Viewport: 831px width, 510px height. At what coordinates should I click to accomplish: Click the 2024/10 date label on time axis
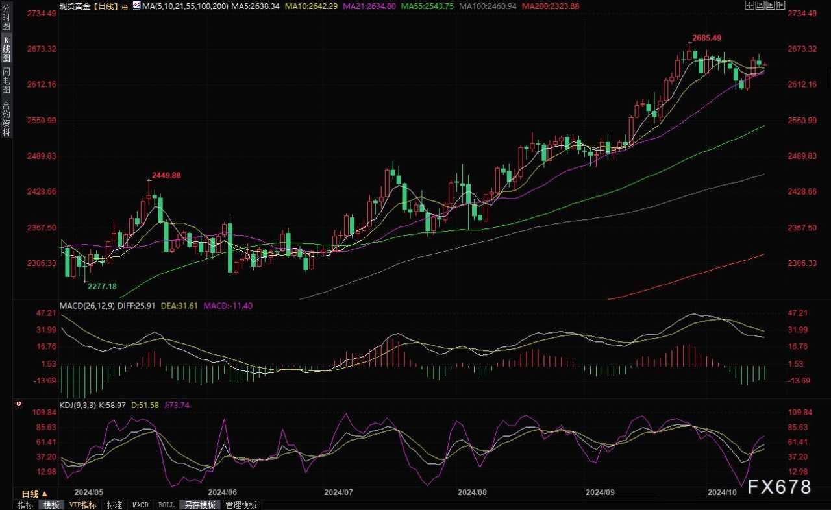point(723,493)
